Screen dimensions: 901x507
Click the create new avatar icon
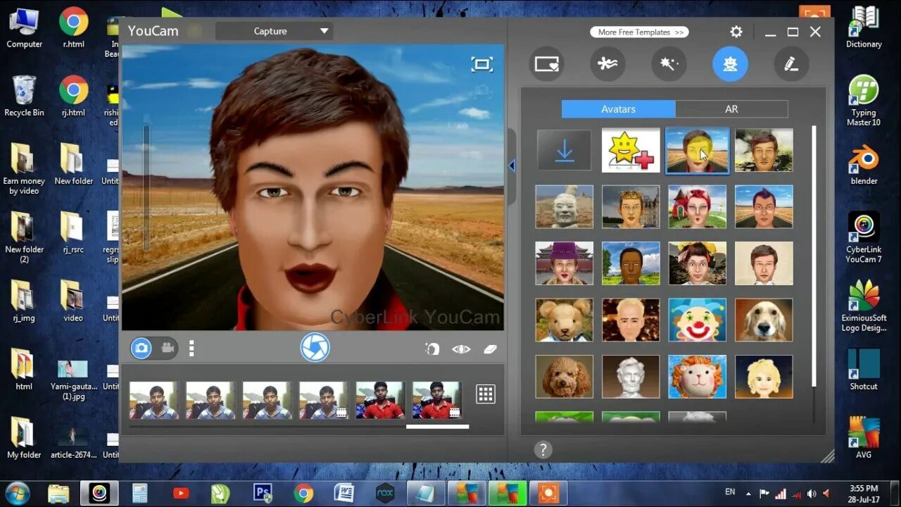pos(630,149)
